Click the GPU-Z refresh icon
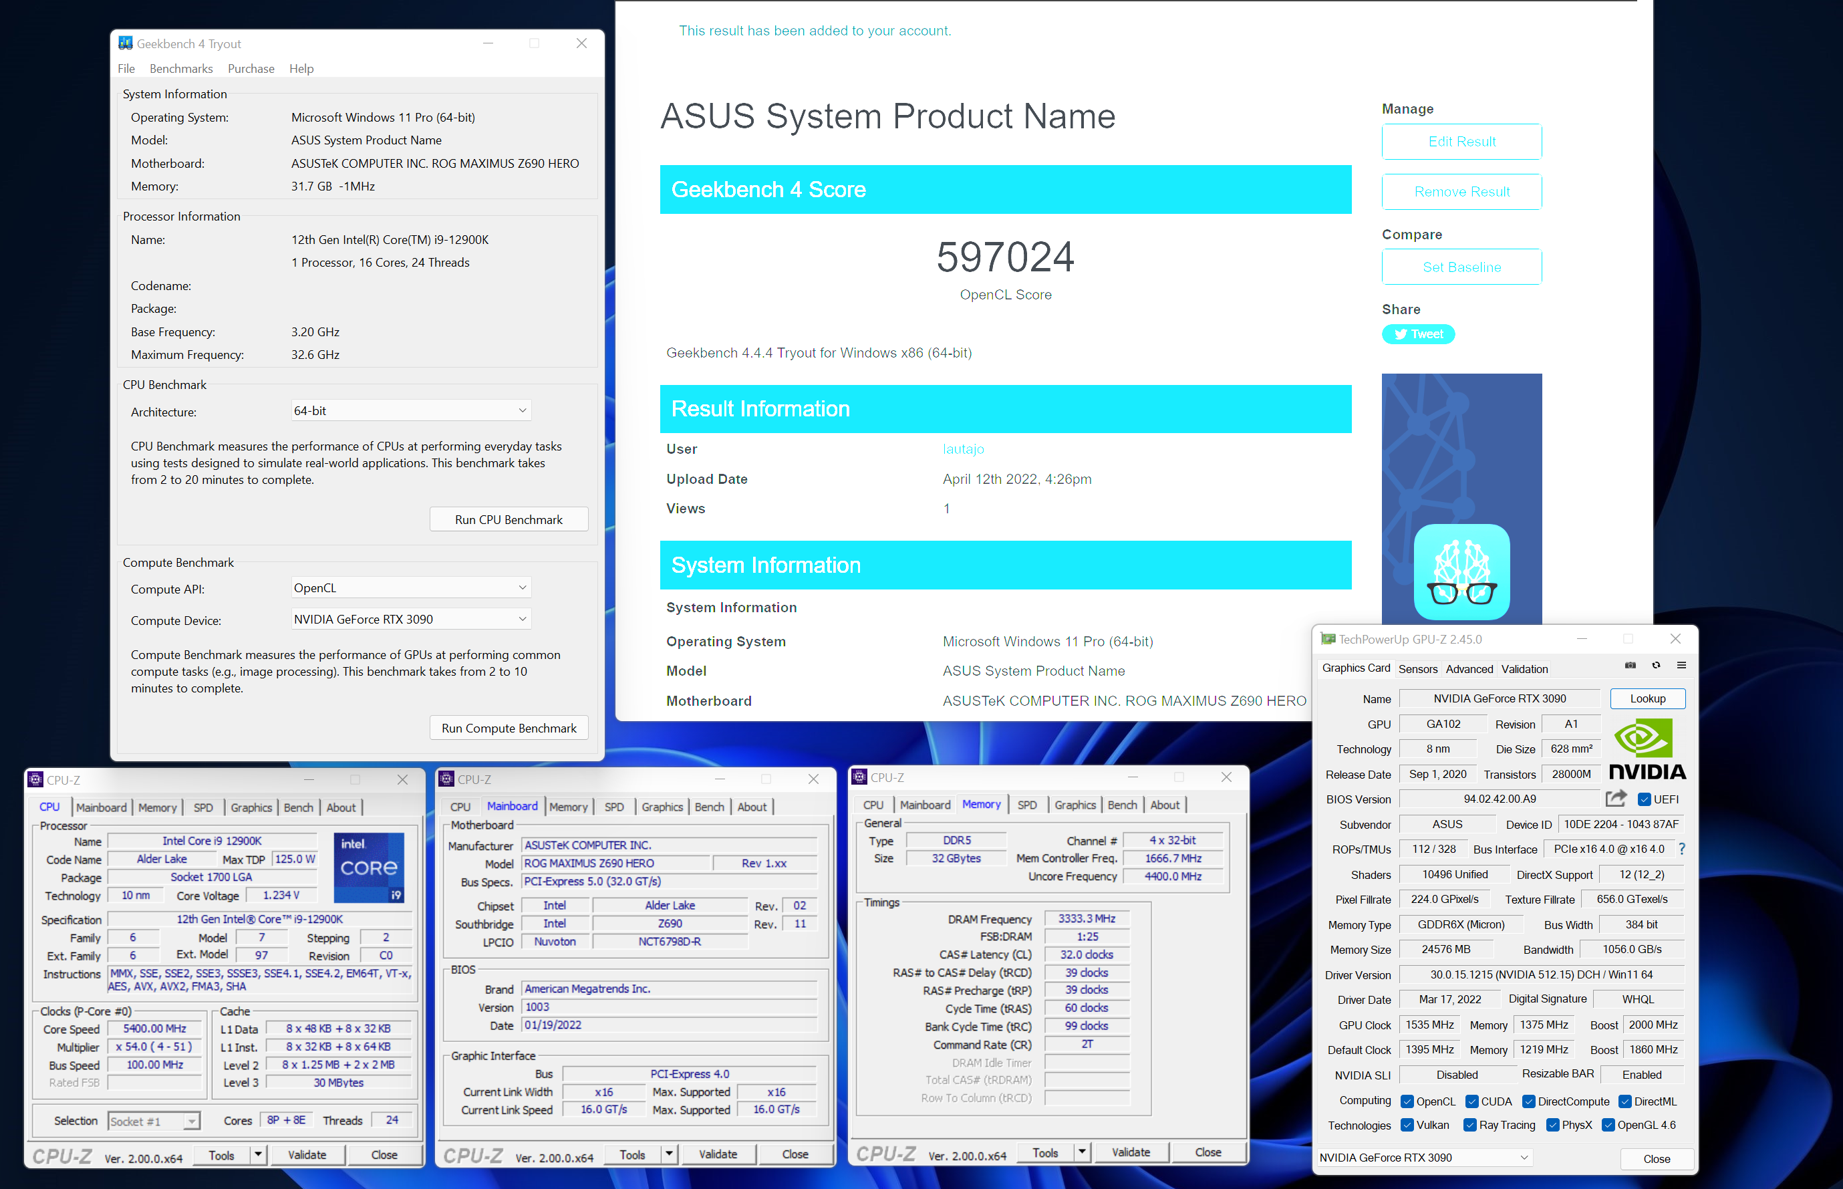 tap(1655, 665)
